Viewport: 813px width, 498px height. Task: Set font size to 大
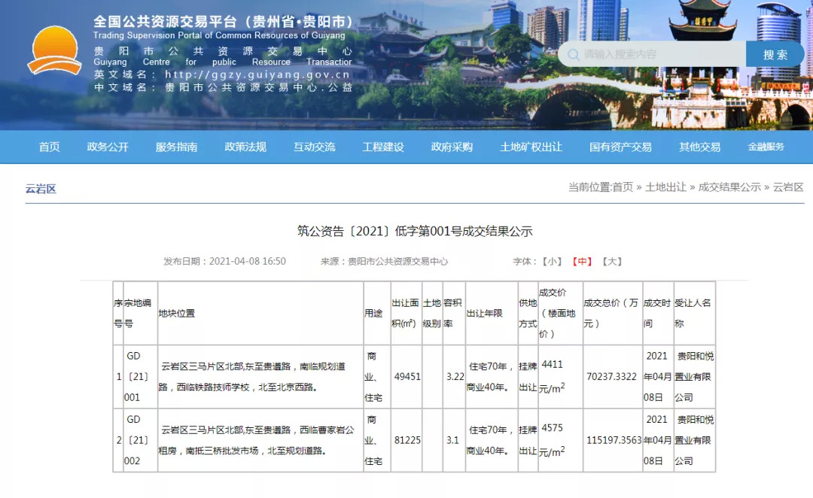pyautogui.click(x=612, y=261)
